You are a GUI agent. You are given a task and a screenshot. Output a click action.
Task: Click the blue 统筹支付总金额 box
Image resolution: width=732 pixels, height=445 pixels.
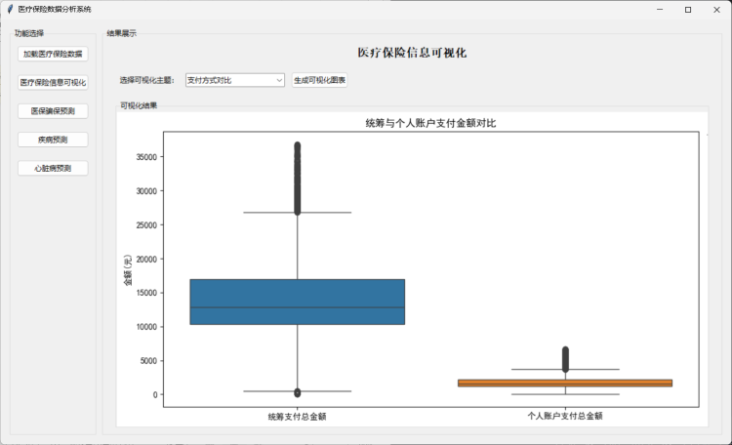(x=297, y=302)
